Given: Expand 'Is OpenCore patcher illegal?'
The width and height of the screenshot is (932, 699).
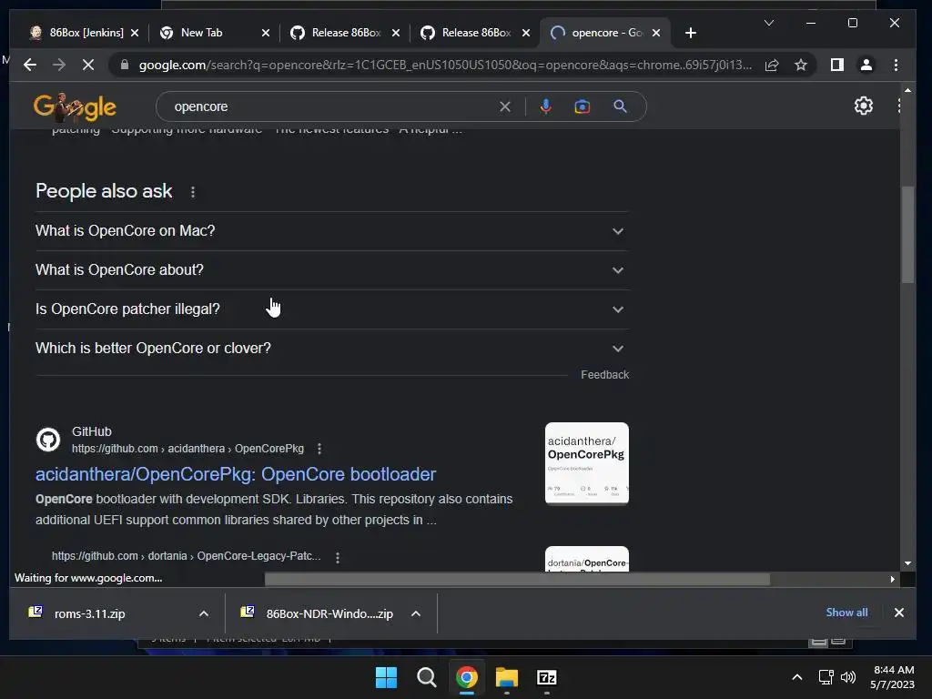Looking at the screenshot, I should 332,309.
